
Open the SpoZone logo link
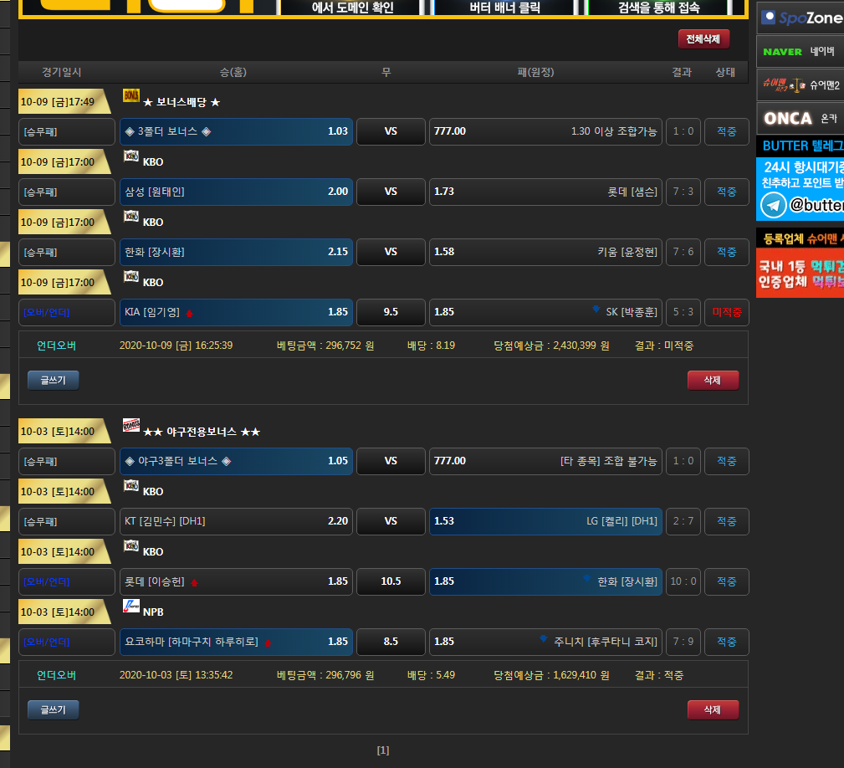pyautogui.click(x=800, y=18)
